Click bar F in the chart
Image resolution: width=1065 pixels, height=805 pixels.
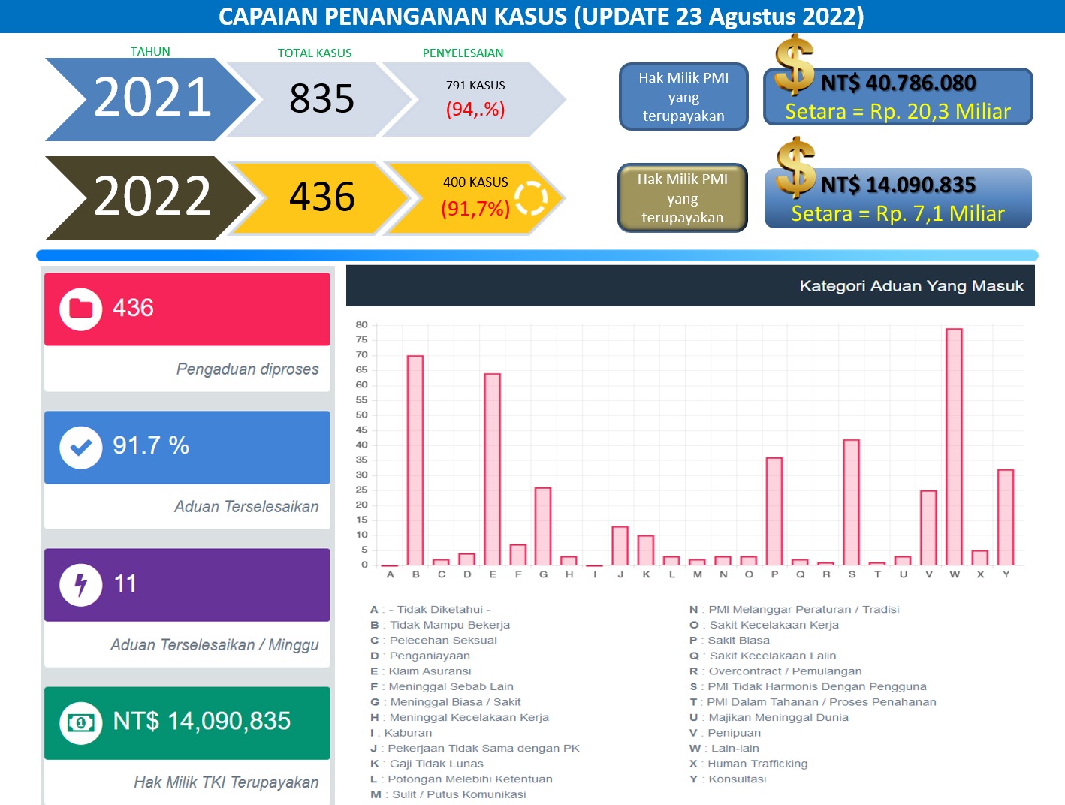point(517,555)
